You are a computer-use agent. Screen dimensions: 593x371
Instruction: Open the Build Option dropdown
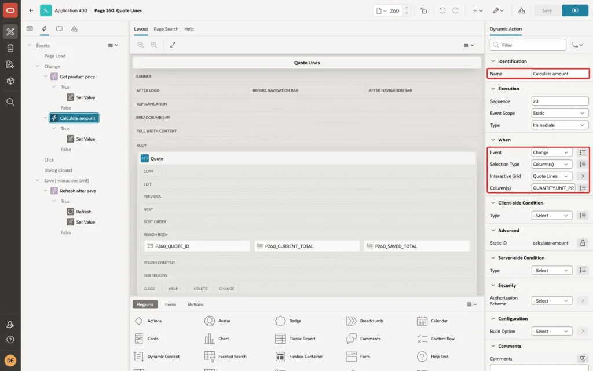pos(551,331)
